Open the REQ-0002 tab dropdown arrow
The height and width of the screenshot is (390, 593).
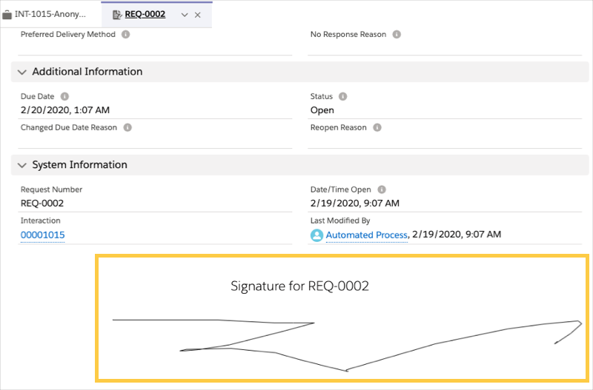pos(185,15)
